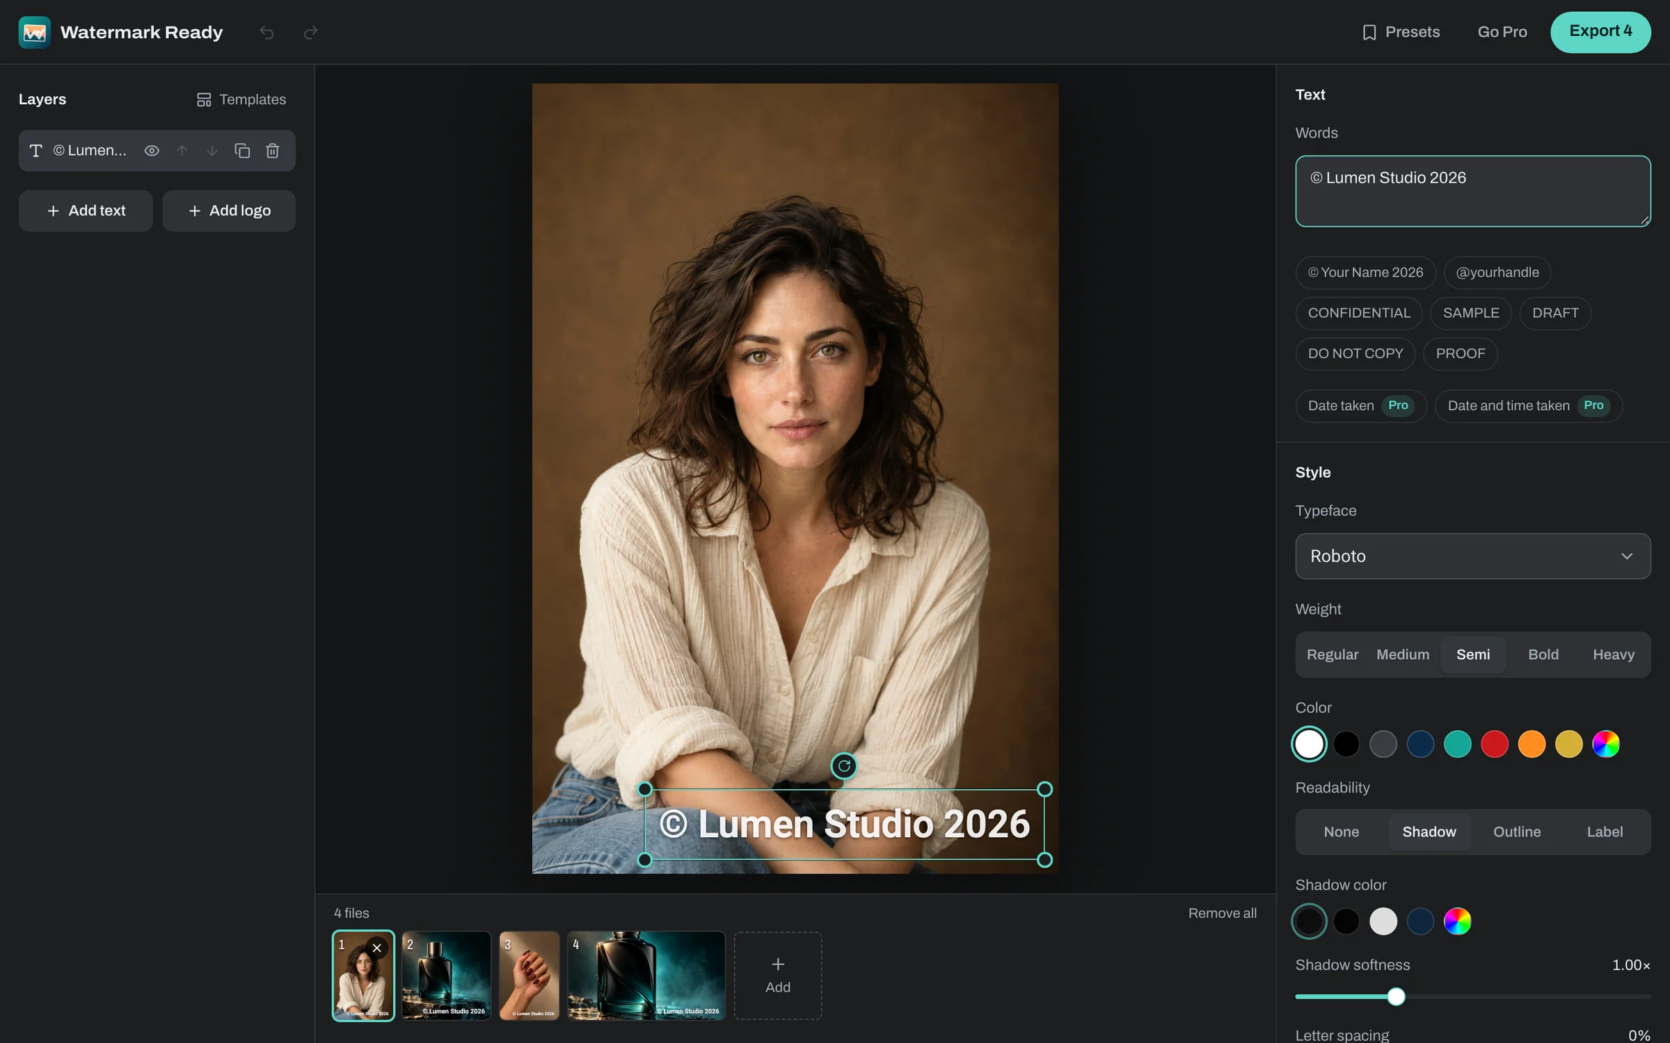Click the Shadow softness slider handle

tap(1396, 996)
